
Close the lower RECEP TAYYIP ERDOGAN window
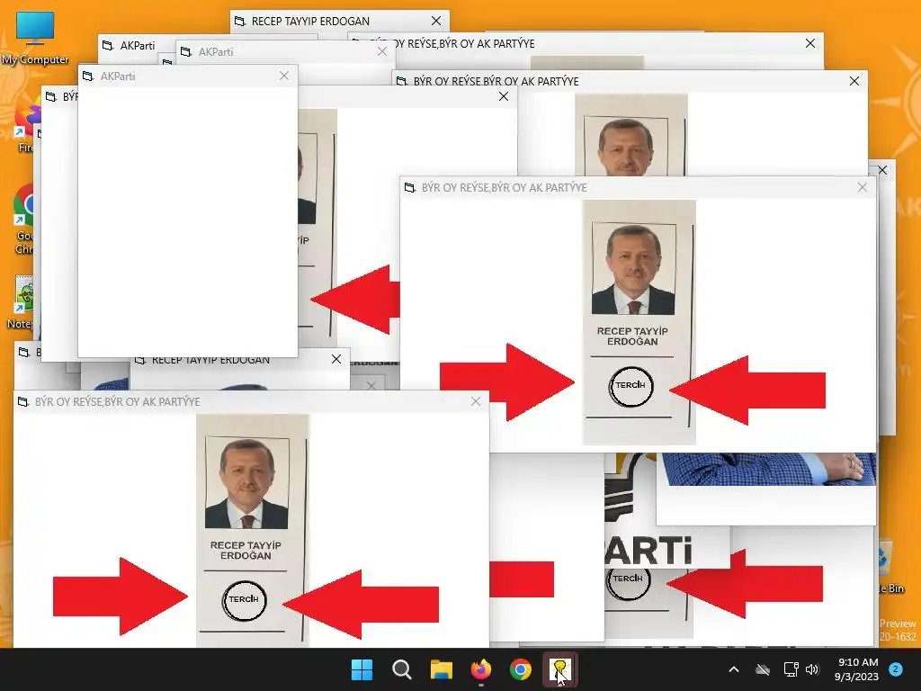(336, 359)
